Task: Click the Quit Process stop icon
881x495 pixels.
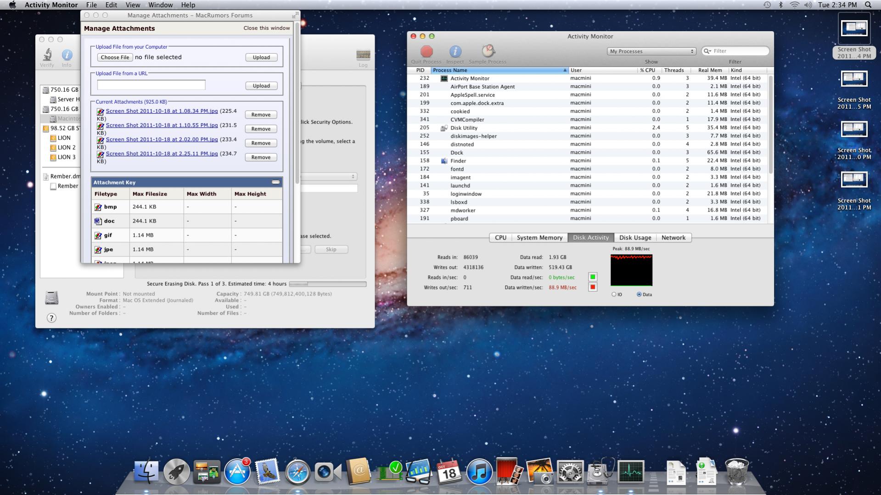Action: 426,51
